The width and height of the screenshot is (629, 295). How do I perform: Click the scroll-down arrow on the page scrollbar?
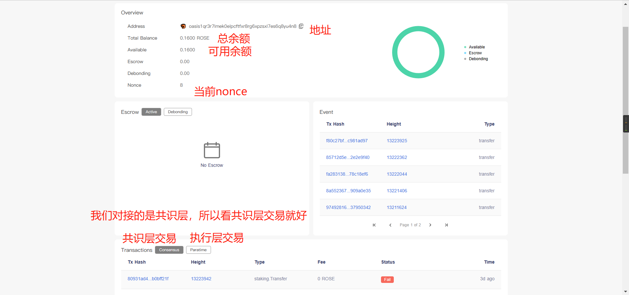point(625,291)
